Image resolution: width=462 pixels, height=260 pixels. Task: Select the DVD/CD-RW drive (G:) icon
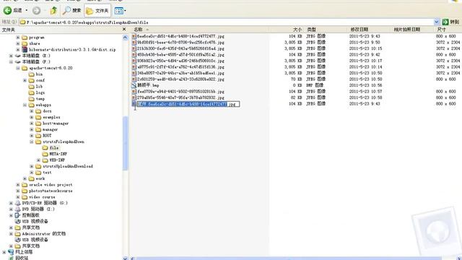click(x=18, y=203)
